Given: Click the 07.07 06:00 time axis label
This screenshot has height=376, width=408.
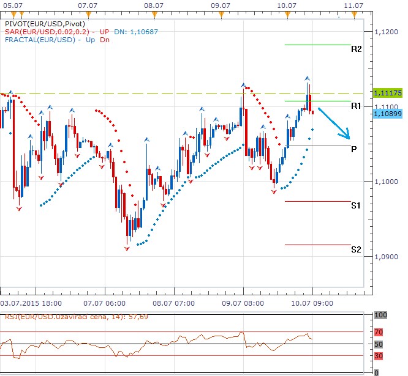Looking at the screenshot, I should click(x=104, y=303).
